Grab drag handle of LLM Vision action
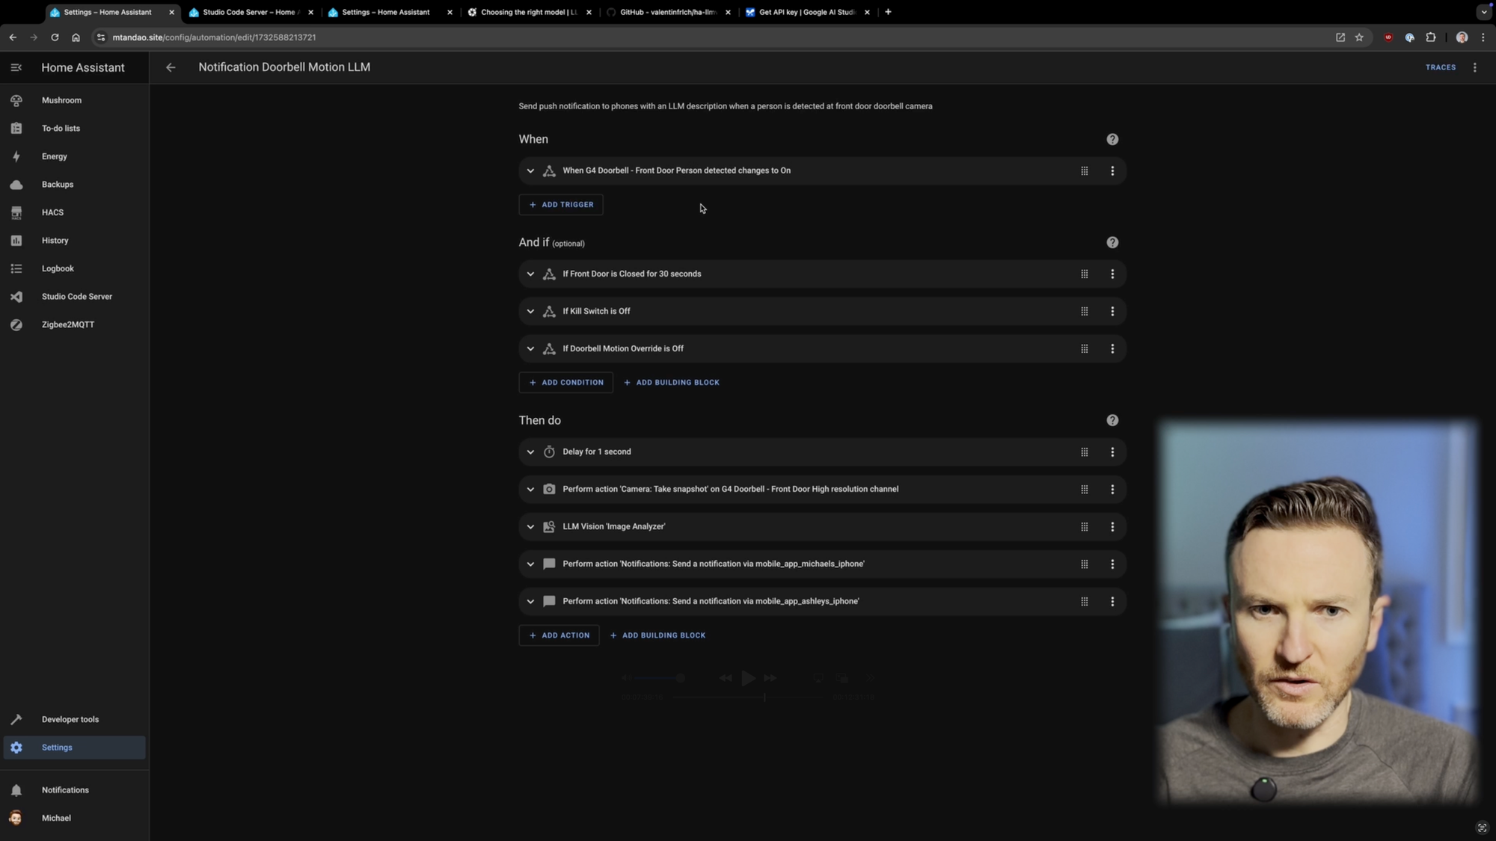1496x841 pixels. tap(1084, 527)
